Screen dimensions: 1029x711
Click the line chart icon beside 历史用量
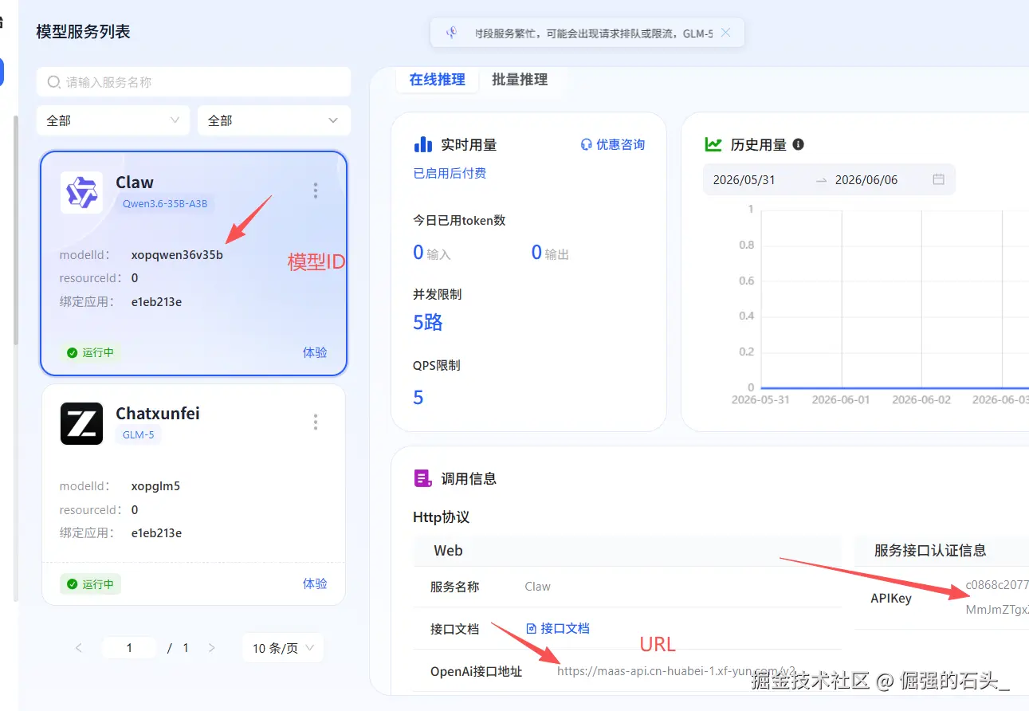click(x=713, y=144)
